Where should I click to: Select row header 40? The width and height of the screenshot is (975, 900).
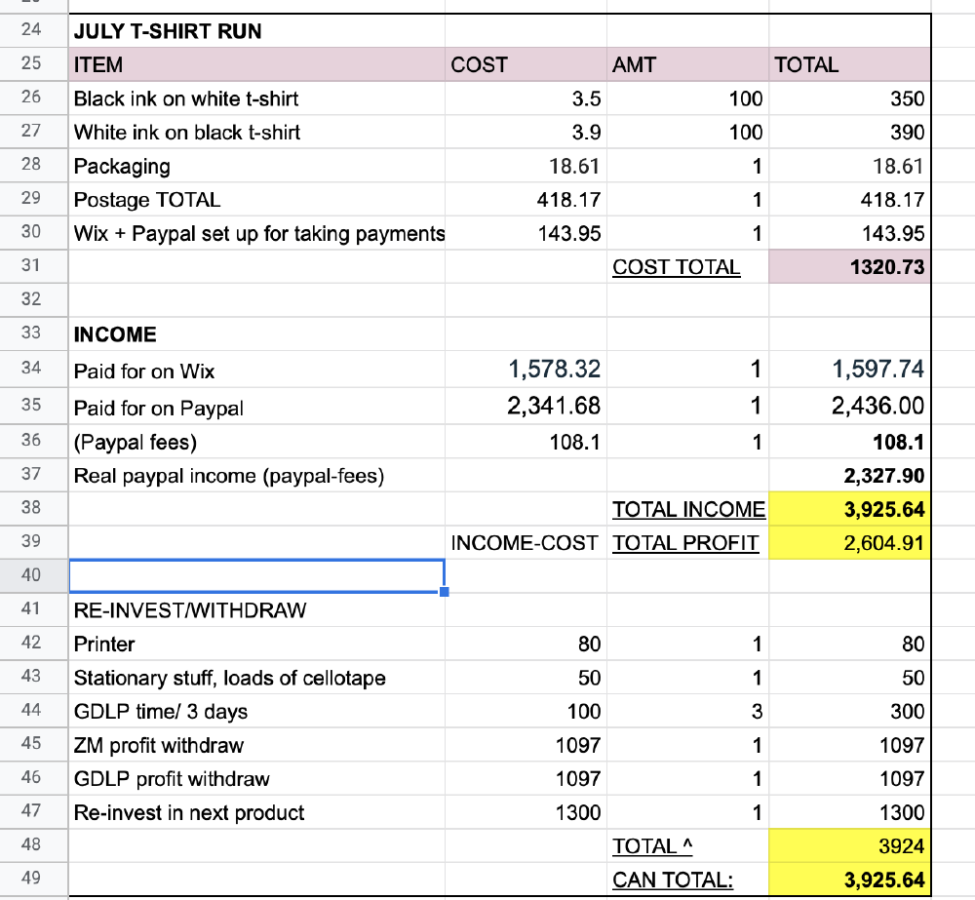pos(32,575)
